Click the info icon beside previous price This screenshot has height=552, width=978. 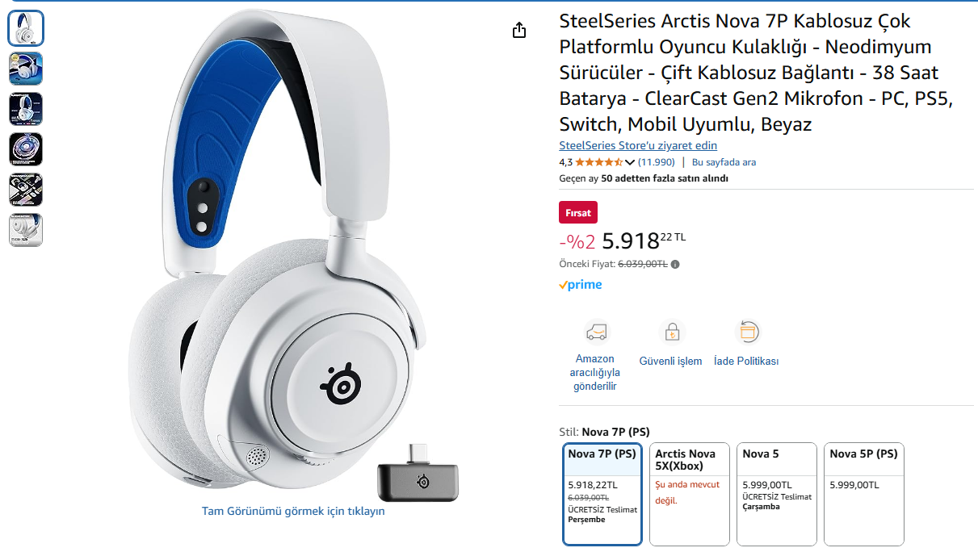point(675,264)
